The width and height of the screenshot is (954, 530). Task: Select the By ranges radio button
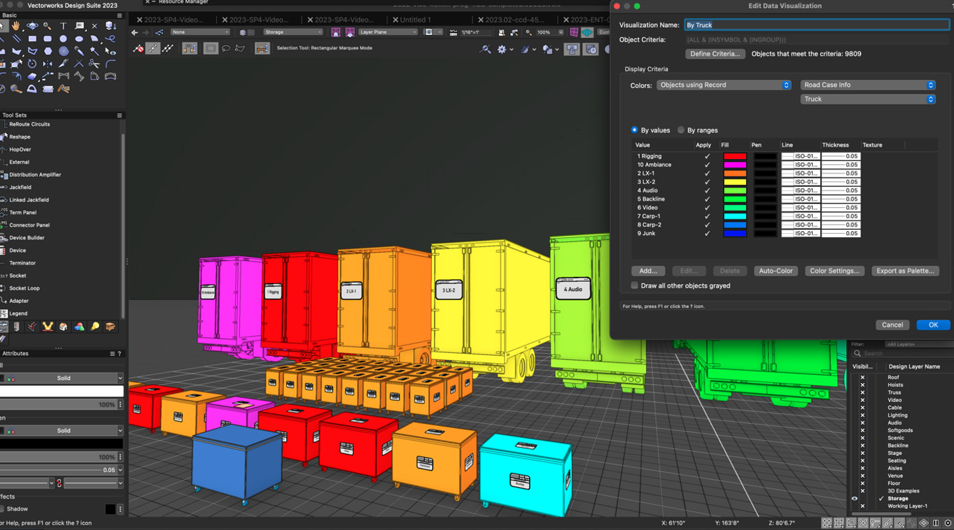(x=681, y=131)
